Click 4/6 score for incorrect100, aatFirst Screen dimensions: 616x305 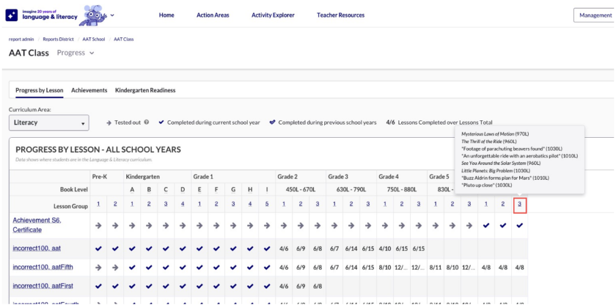285,286
